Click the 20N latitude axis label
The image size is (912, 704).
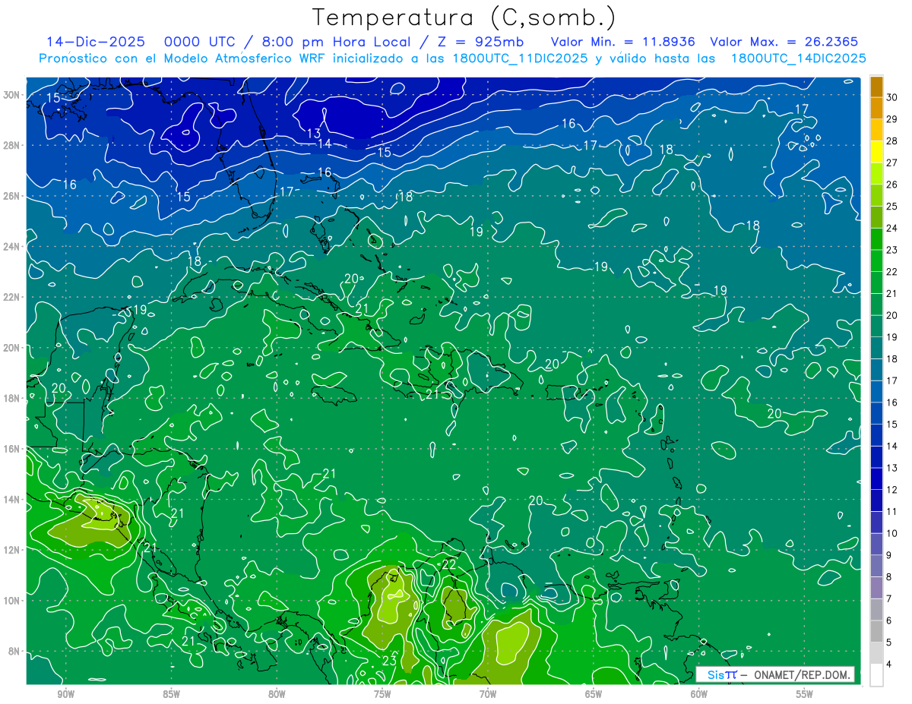pyautogui.click(x=13, y=348)
